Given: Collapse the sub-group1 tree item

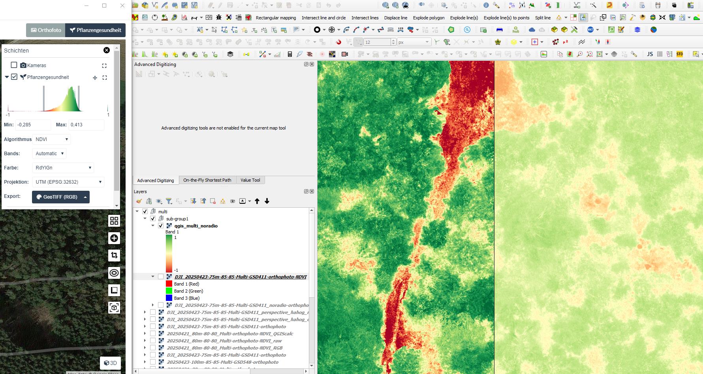Looking at the screenshot, I should click(145, 218).
